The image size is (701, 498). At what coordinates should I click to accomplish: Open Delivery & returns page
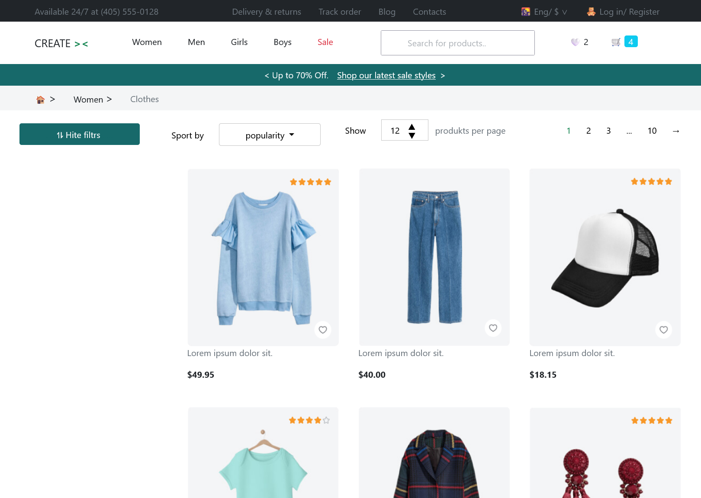(x=267, y=12)
